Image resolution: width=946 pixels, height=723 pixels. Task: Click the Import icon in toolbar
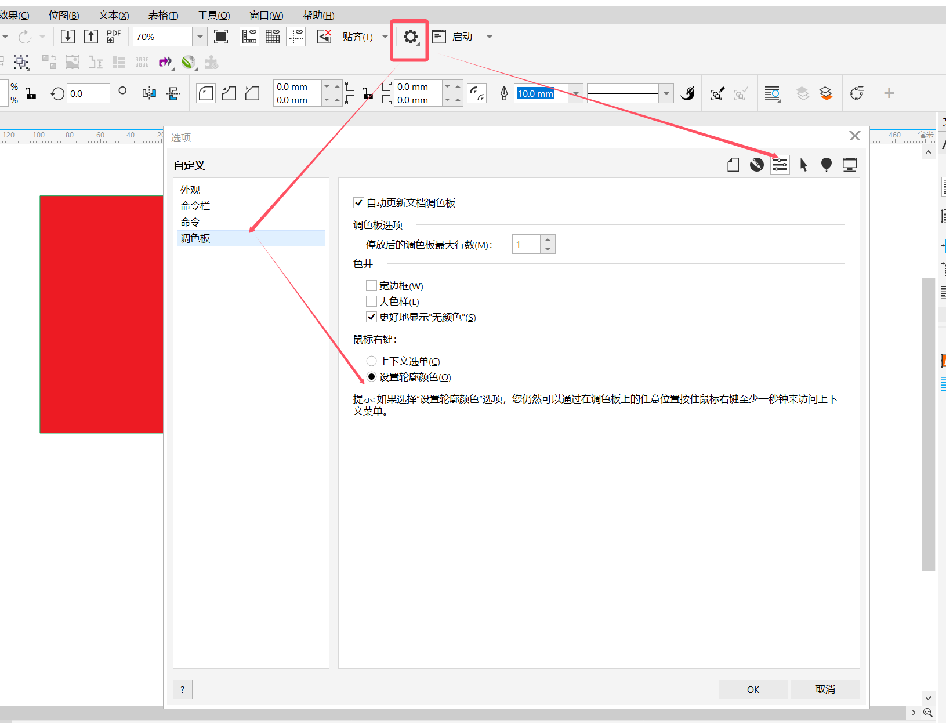click(x=68, y=37)
